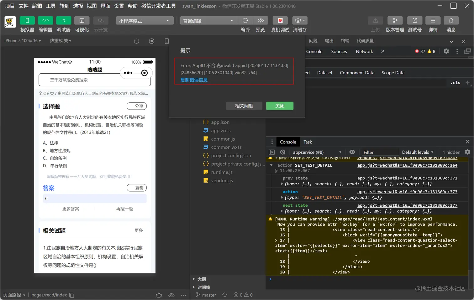Open the test account icon

click(x=415, y=20)
